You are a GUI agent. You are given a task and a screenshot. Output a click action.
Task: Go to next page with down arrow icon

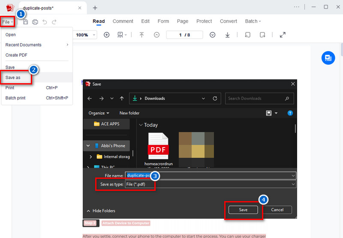212,35
